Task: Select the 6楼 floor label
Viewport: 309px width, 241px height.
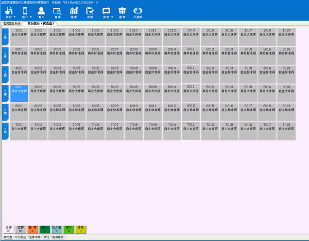Action: (x=5, y=112)
